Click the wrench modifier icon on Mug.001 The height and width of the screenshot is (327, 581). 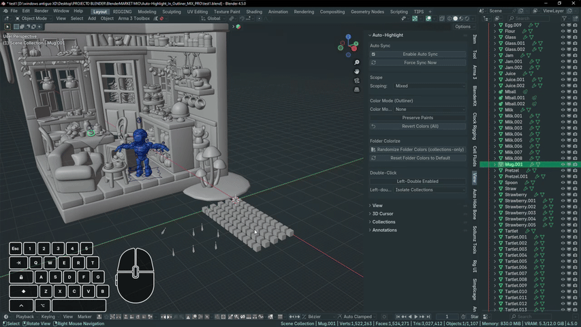531,164
